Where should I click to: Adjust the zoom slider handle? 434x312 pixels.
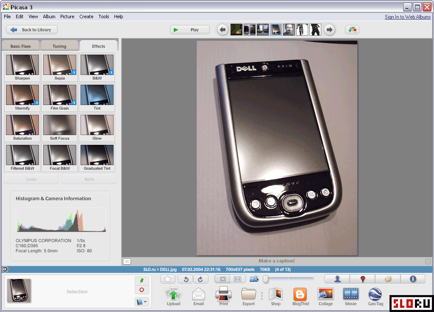coord(266,279)
